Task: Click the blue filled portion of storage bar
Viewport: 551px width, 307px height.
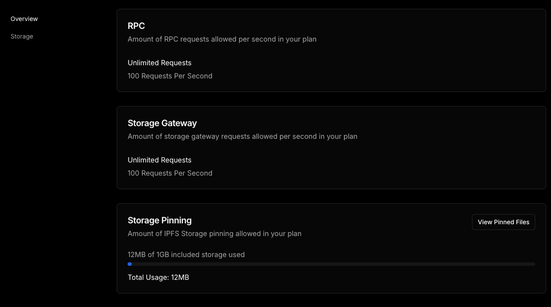Action: click(130, 264)
